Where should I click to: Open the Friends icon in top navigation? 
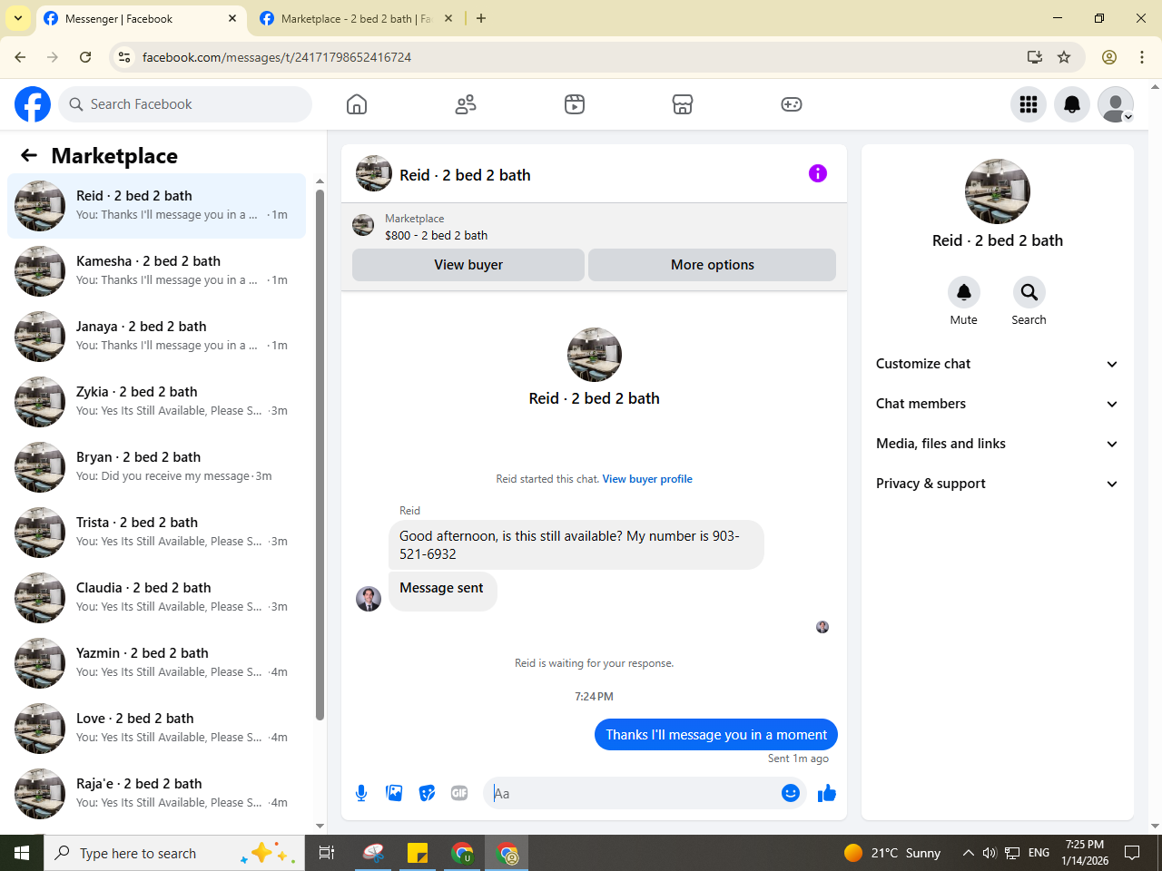click(466, 104)
